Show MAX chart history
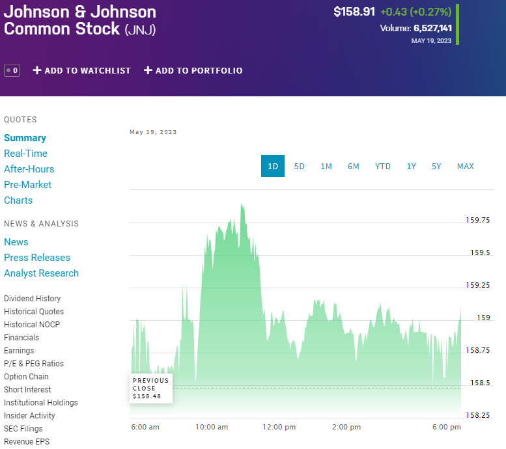 466,166
